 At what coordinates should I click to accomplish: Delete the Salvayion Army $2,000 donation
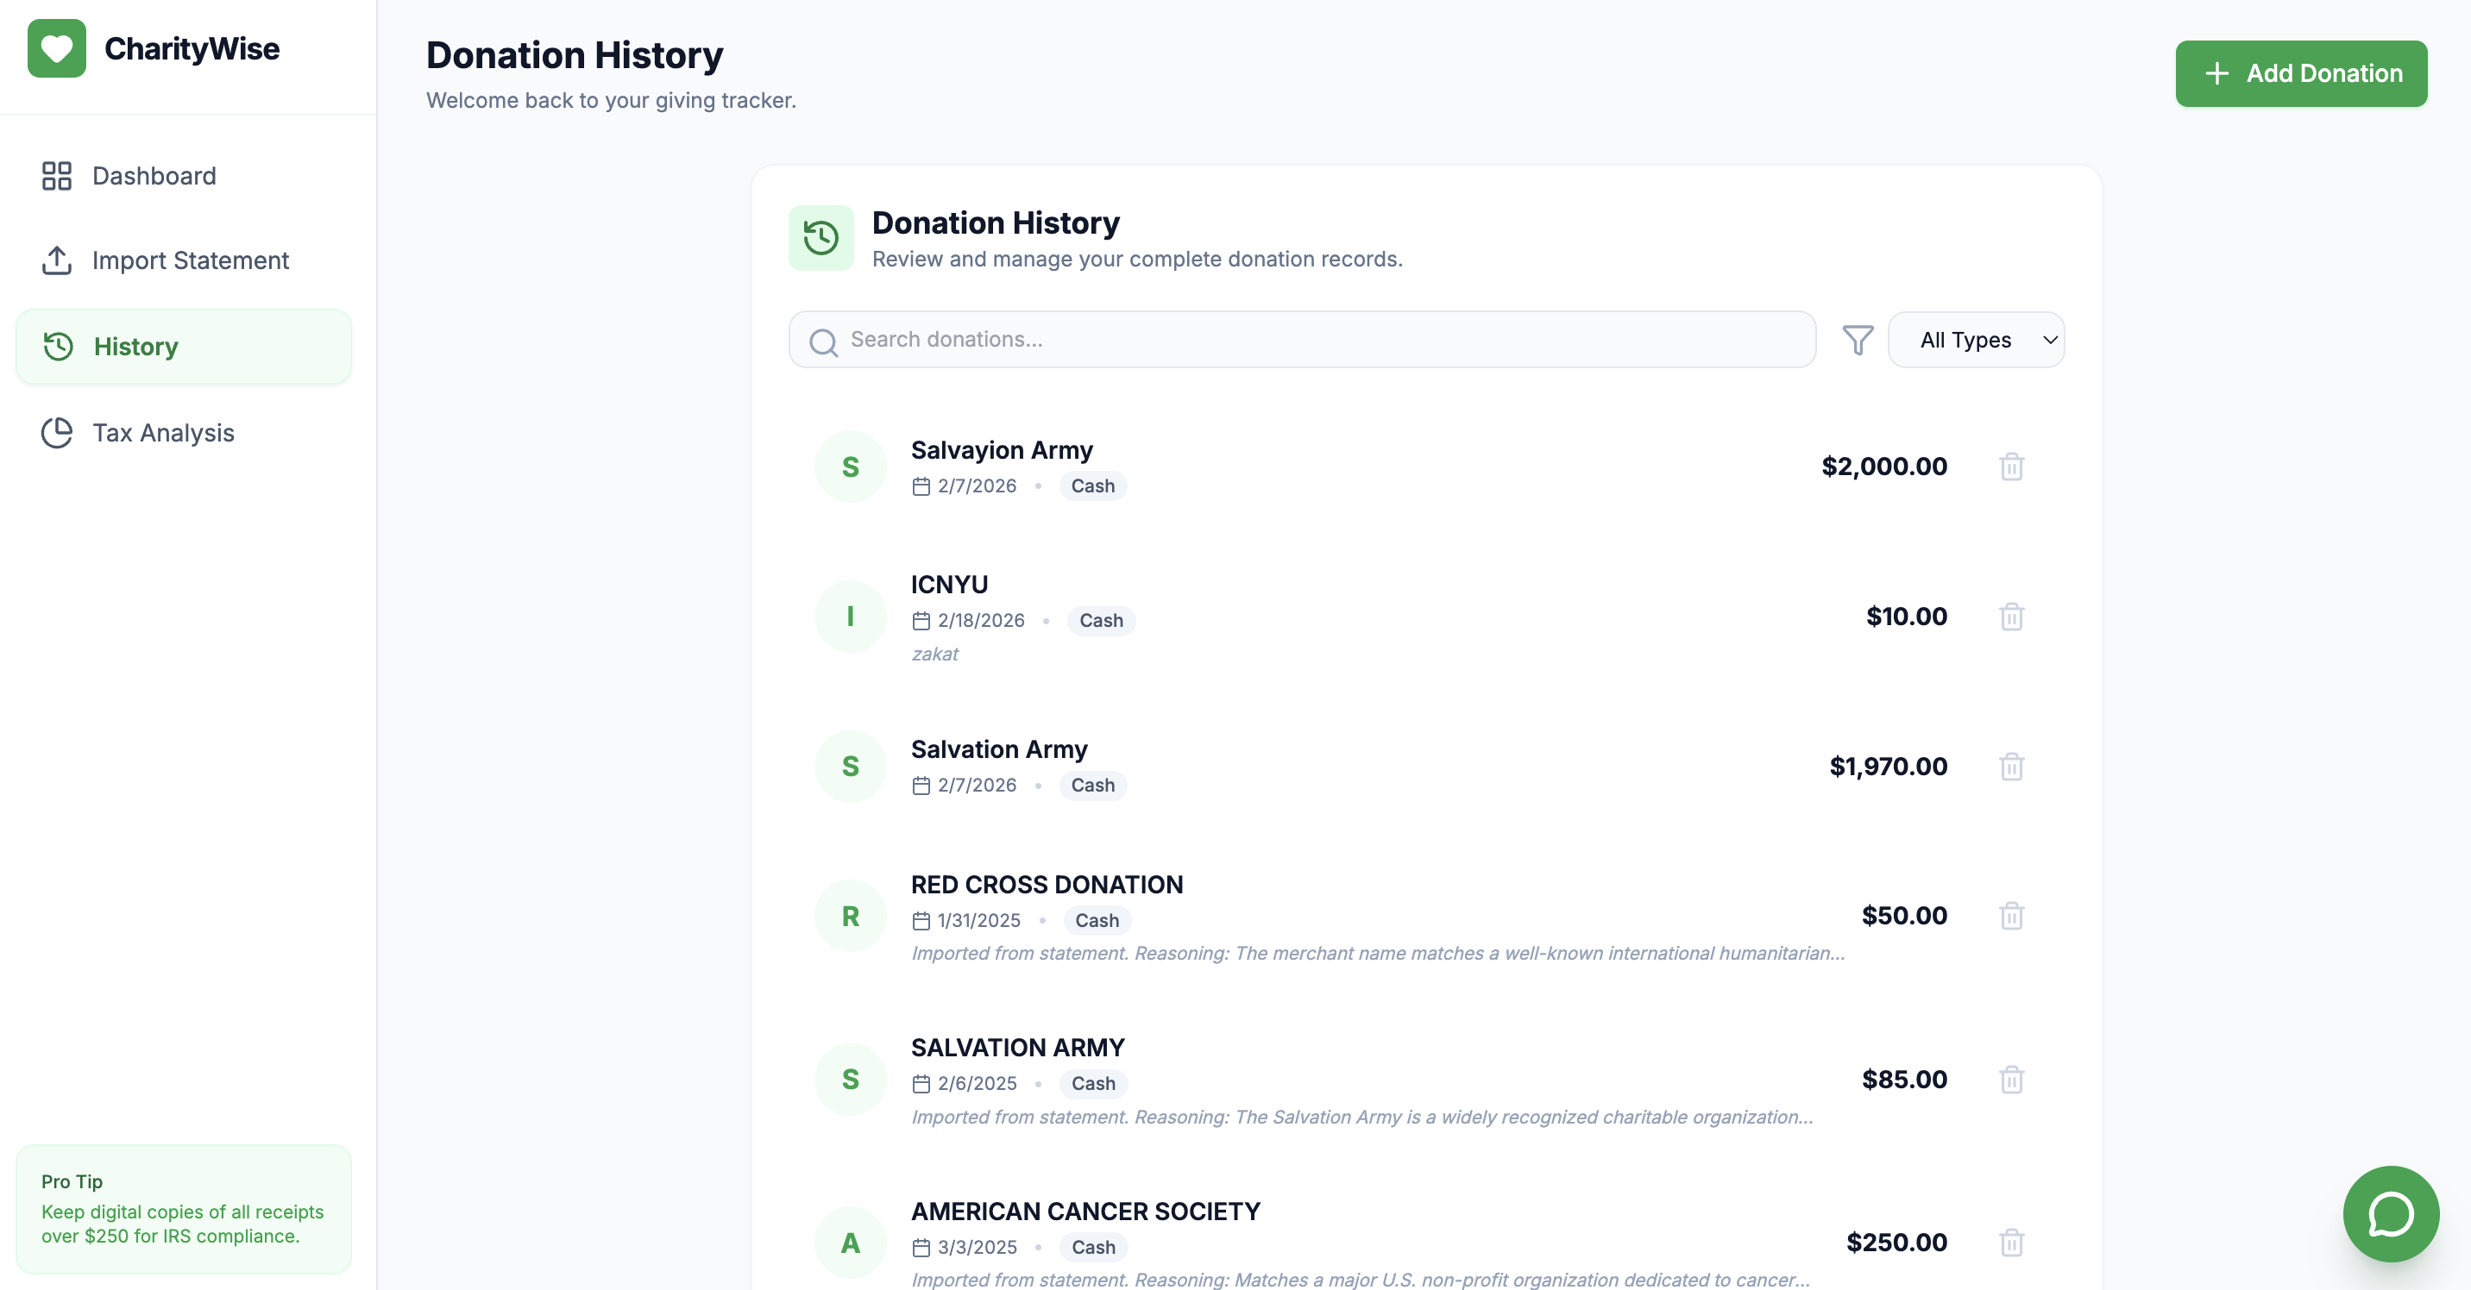coord(2010,467)
